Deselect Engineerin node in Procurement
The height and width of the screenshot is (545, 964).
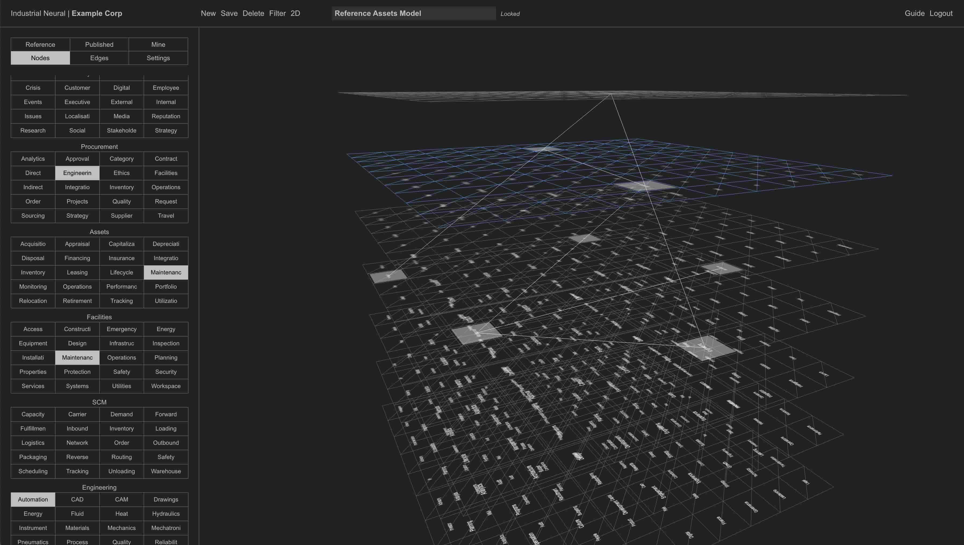pos(77,173)
